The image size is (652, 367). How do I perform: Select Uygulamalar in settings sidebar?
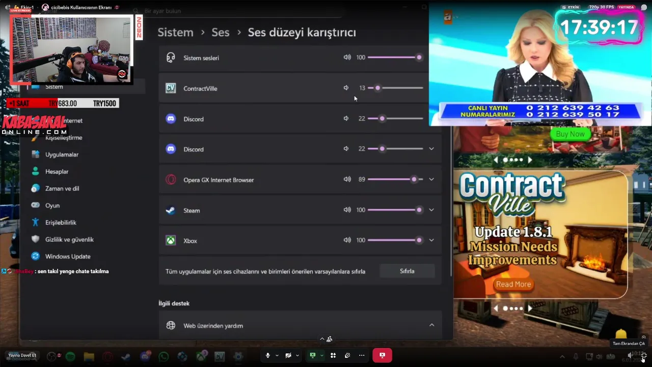[62, 154]
